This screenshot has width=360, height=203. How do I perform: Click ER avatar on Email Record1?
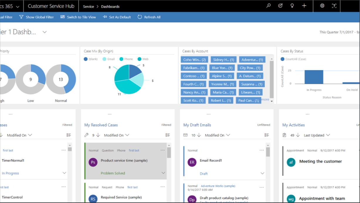pos(192,162)
